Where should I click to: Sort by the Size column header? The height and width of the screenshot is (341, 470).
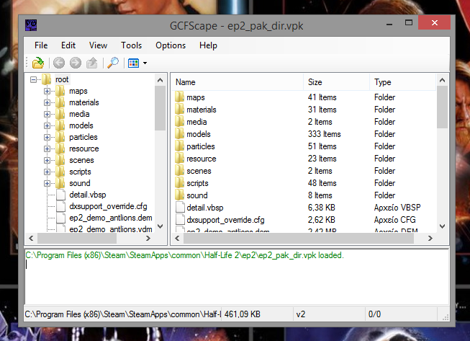coord(337,82)
